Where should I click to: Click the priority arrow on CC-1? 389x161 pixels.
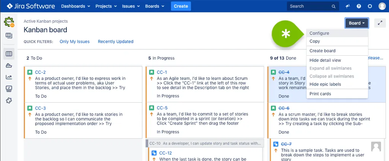click(x=151, y=79)
